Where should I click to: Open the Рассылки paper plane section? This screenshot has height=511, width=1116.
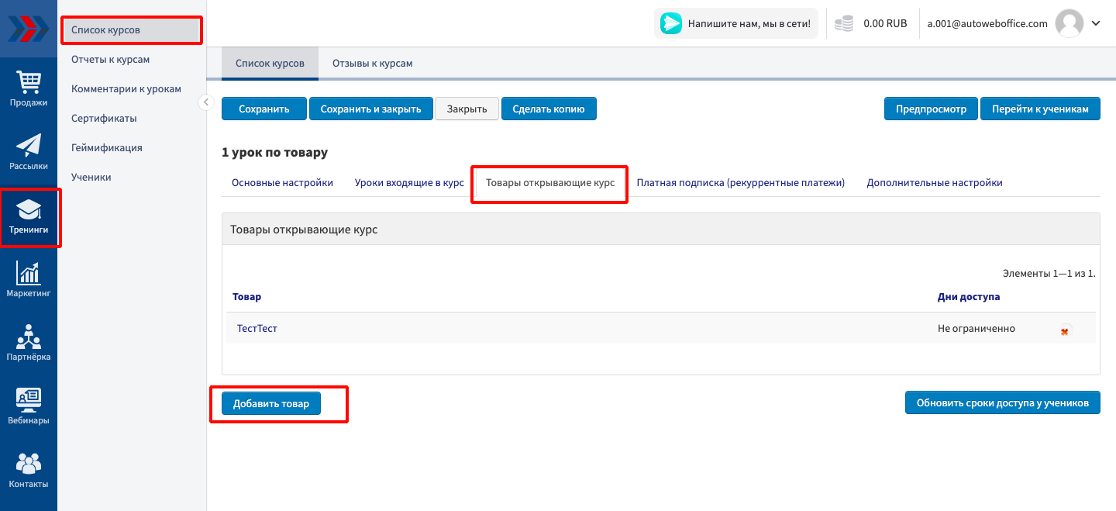[x=29, y=152]
